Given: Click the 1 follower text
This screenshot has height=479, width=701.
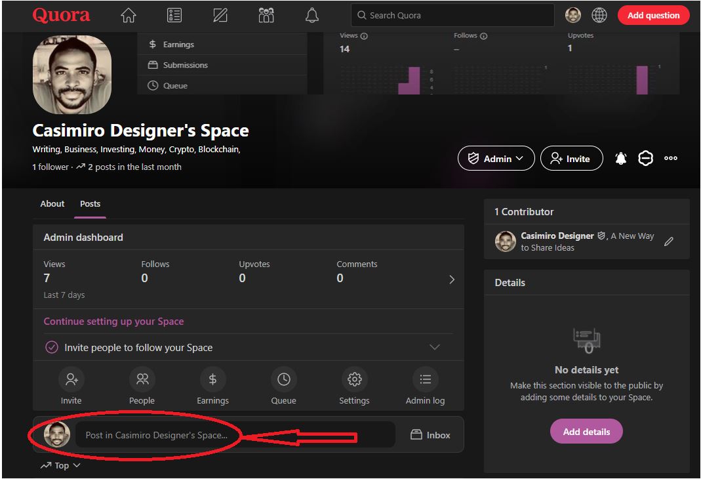Looking at the screenshot, I should 50,167.
